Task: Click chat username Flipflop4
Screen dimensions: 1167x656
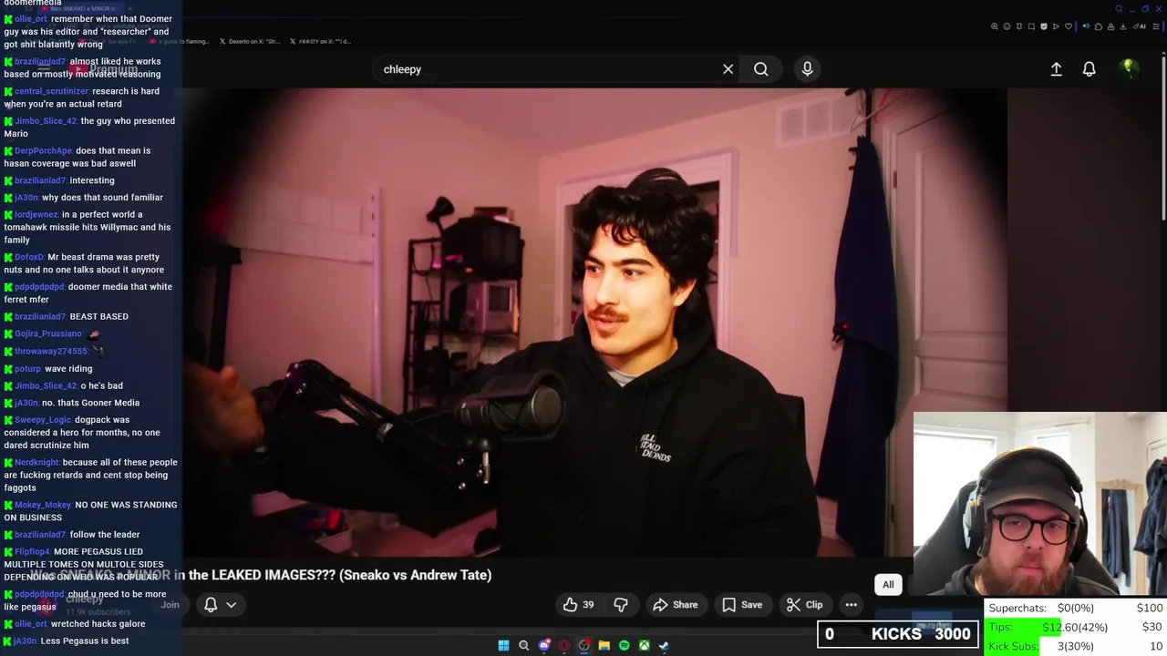Action: point(32,551)
